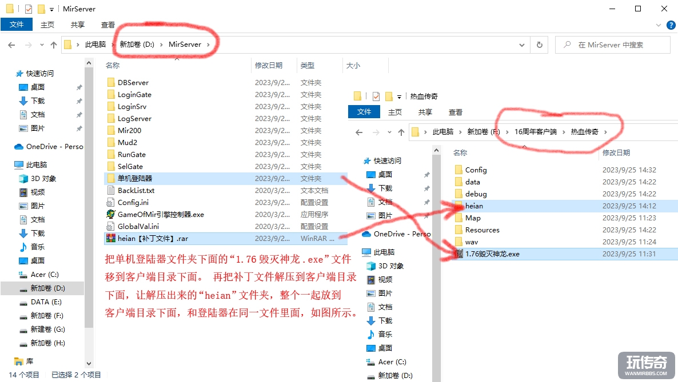
Task: Open 快速访问 in MirServer sidebar
Action: [x=40, y=74]
